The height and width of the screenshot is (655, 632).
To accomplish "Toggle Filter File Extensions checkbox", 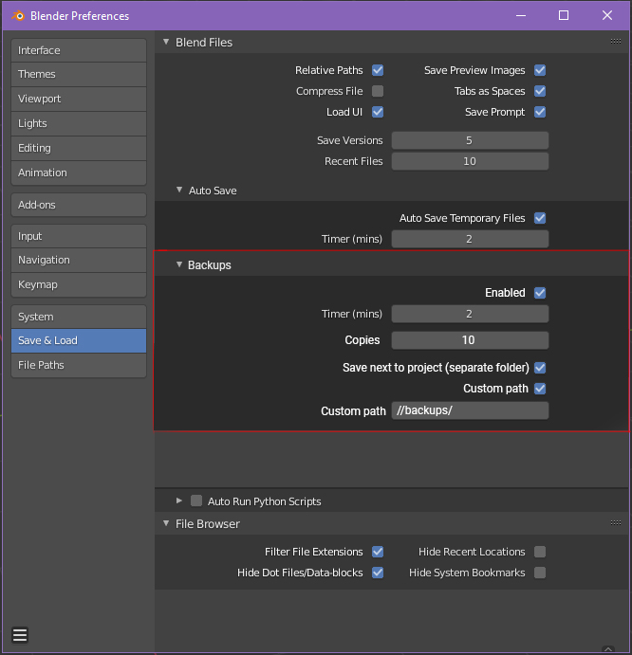I will click(378, 552).
